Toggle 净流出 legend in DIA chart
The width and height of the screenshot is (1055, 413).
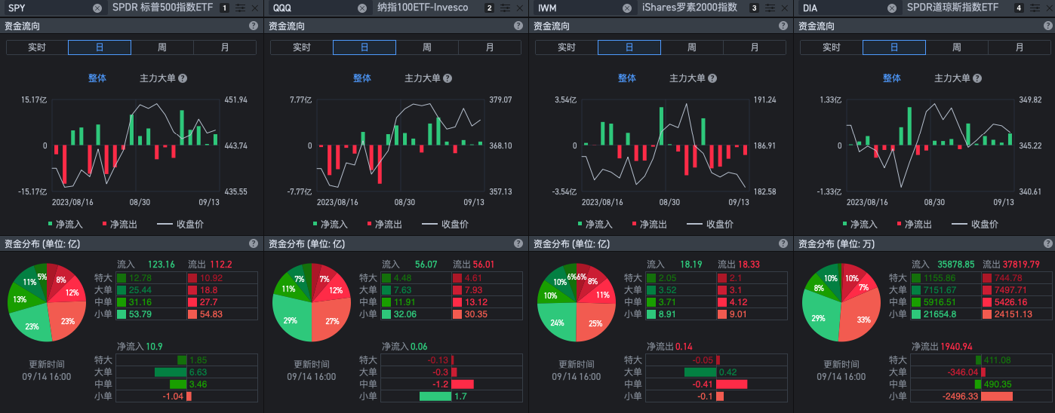pos(914,225)
